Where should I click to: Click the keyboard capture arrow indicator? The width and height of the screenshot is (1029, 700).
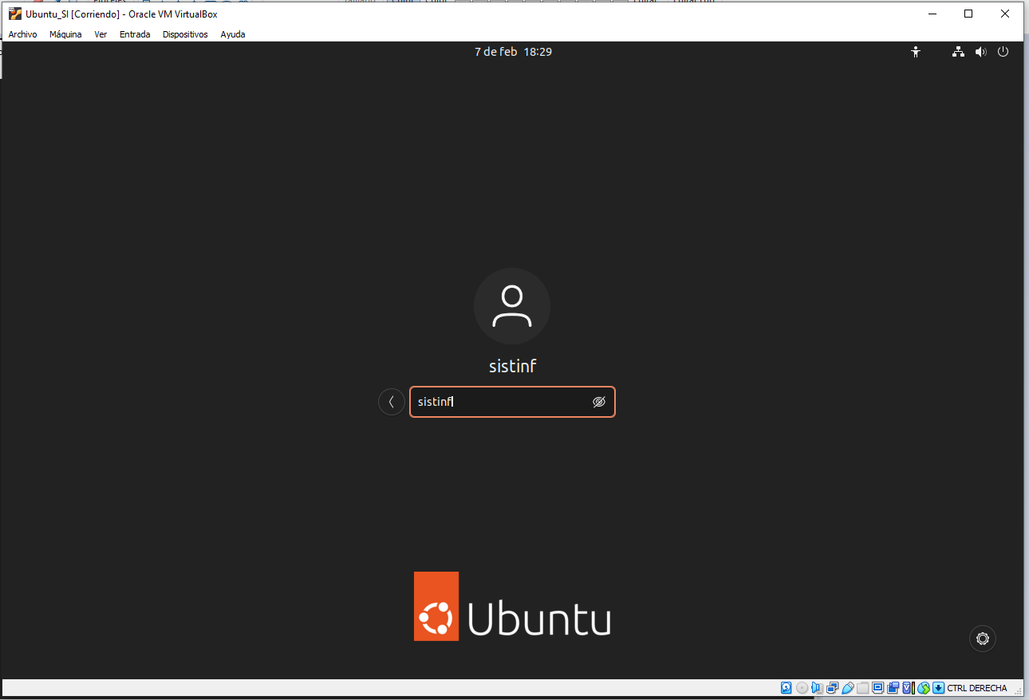pos(938,688)
